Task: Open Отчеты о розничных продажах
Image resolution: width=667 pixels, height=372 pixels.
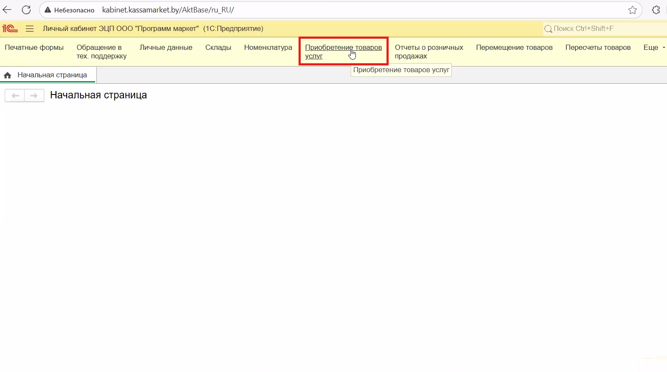Action: [429, 52]
